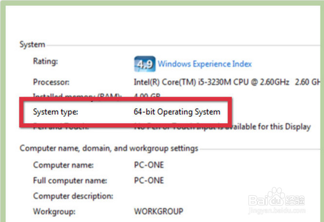
Task: Click Computer name, domain, and workgroup settings heading
Action: coord(109,148)
